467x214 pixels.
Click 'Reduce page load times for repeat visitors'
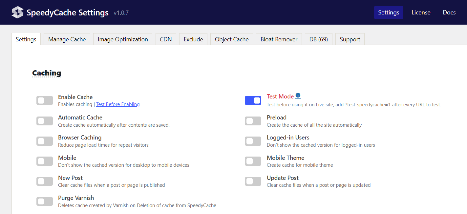(x=103, y=145)
